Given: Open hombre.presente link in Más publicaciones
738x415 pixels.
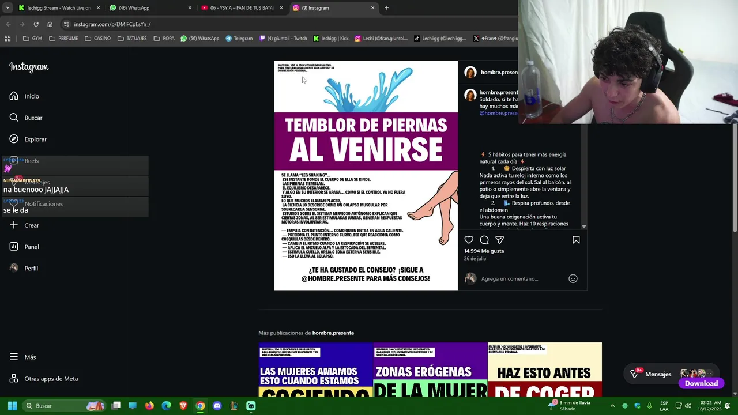Looking at the screenshot, I should pos(333,333).
